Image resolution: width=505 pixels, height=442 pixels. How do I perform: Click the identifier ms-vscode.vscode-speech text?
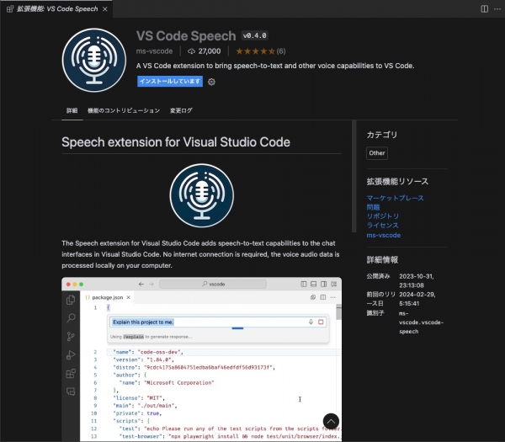click(x=422, y=322)
